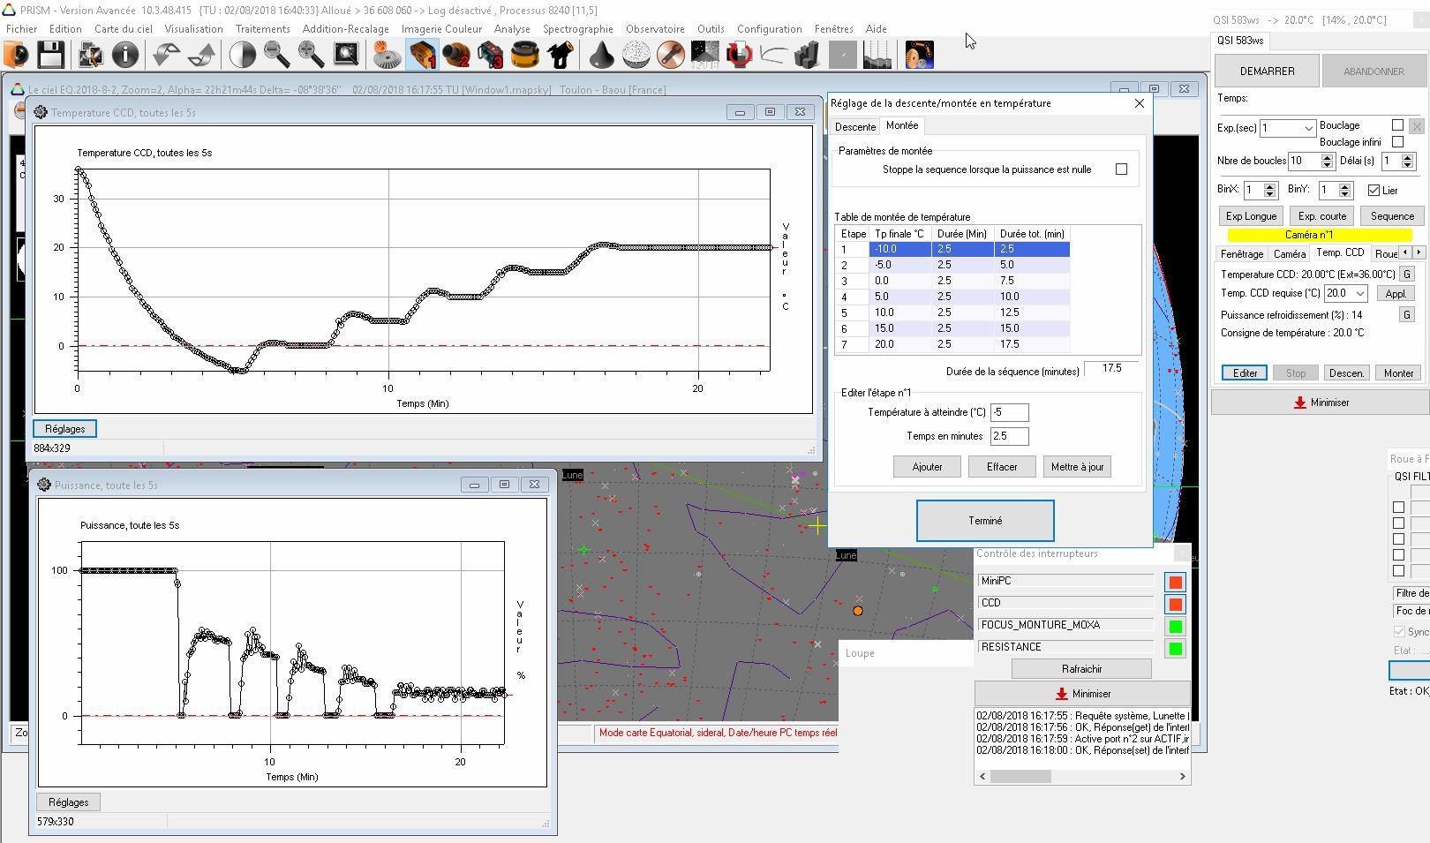Select the camera number 3 icon
This screenshot has height=843, width=1430.
pyautogui.click(x=491, y=56)
